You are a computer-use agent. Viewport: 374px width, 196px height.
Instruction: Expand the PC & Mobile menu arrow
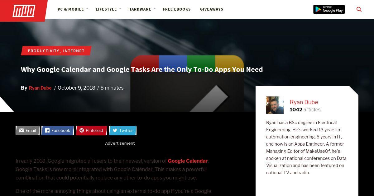[x=87, y=9]
